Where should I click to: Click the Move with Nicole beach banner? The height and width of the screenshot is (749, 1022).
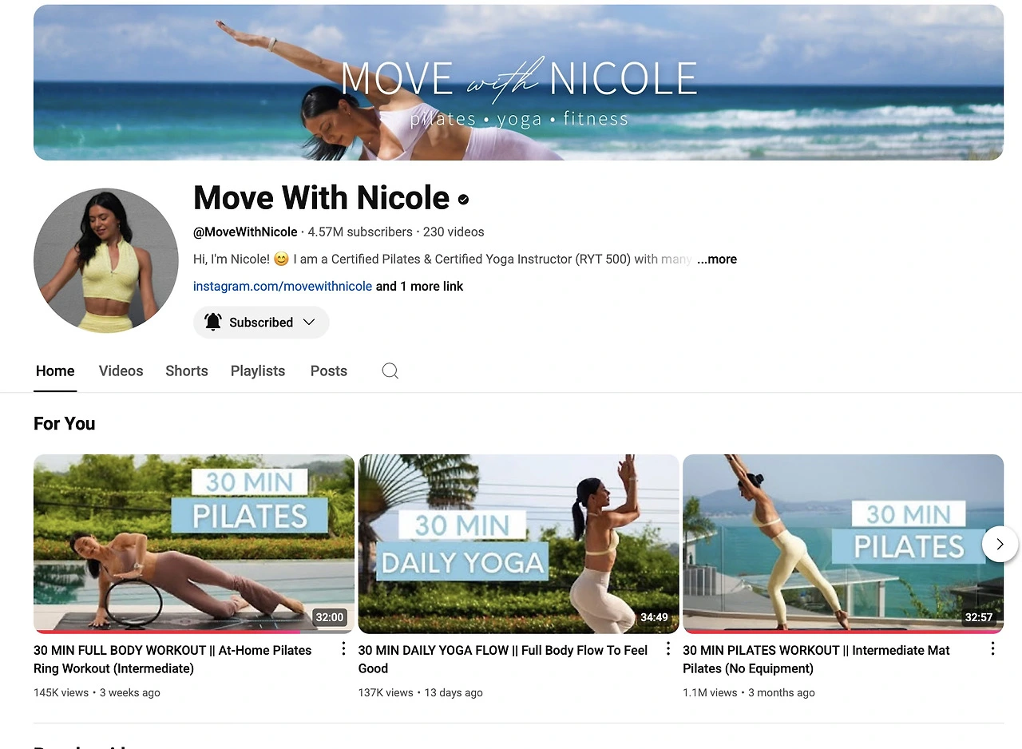(518, 82)
